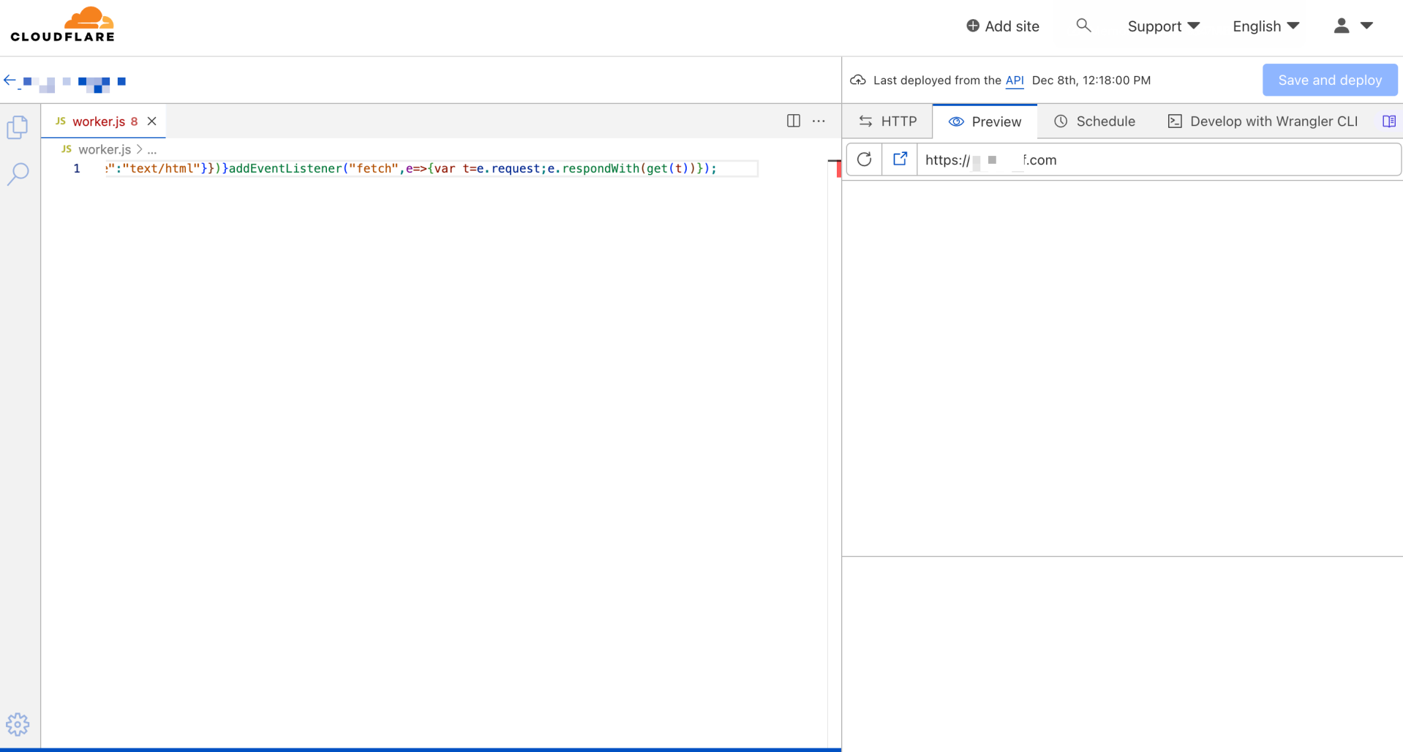This screenshot has width=1403, height=752.
Task: Open Develop with Wrangler CLI tab
Action: click(x=1263, y=121)
